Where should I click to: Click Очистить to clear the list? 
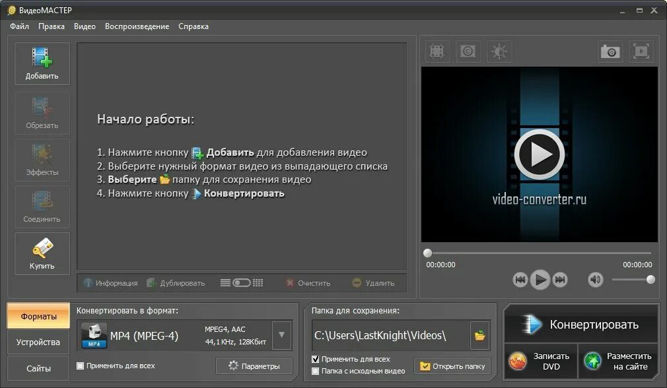click(308, 283)
